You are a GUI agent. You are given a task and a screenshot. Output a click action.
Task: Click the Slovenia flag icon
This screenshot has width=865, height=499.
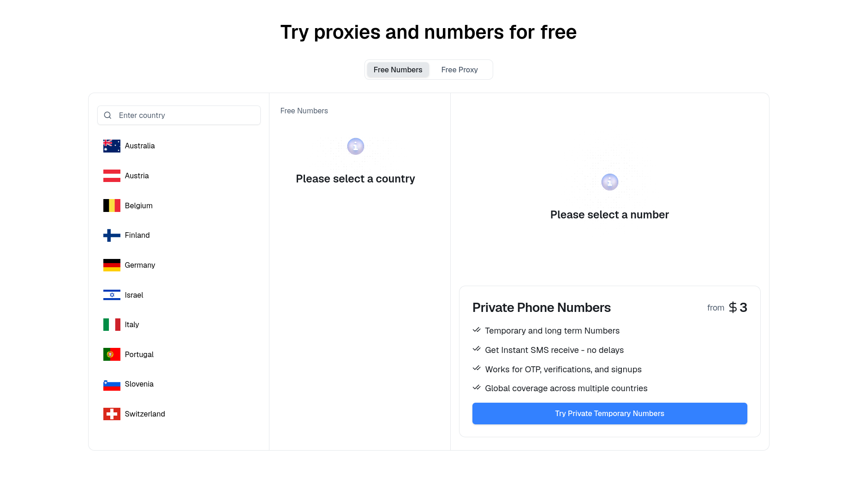[112, 384]
